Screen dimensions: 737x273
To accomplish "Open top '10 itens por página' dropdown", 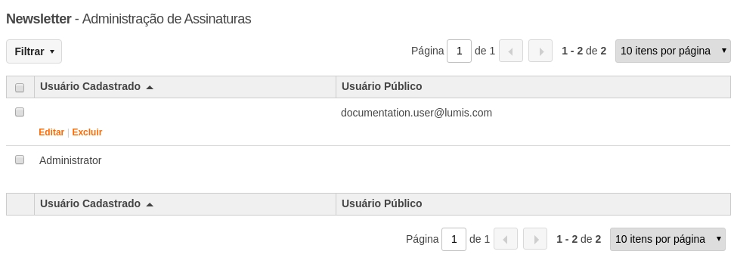I will pyautogui.click(x=673, y=51).
